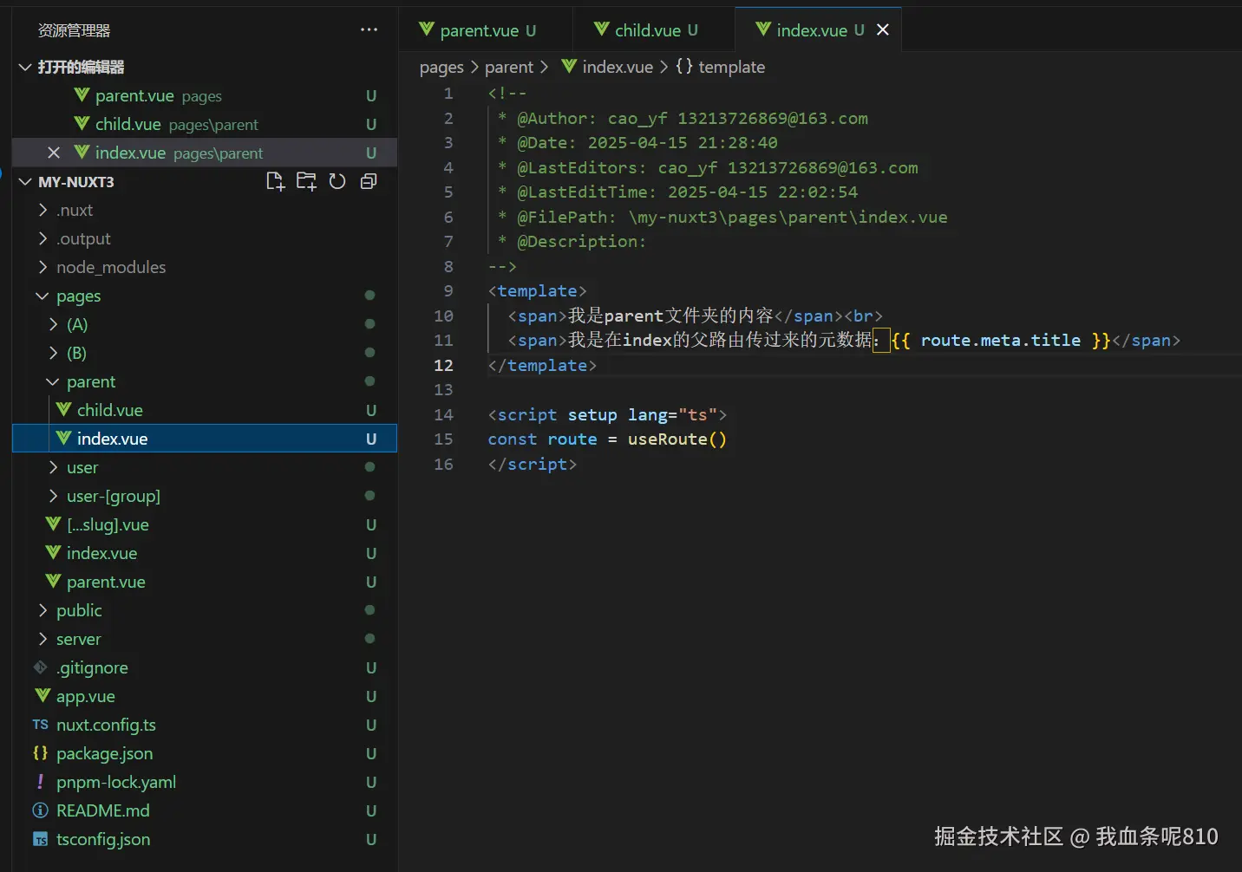Expand the node_modules folder
This screenshot has height=872, width=1242.
(x=205, y=267)
